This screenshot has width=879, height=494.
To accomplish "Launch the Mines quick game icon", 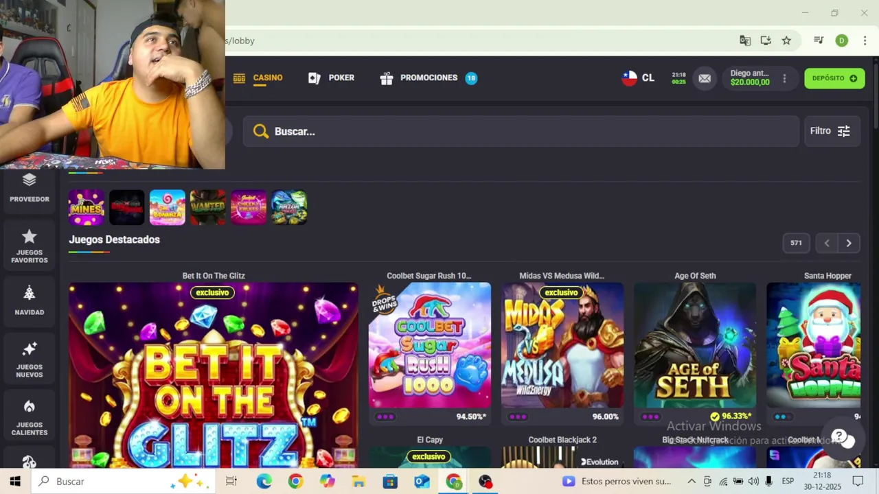I will point(87,207).
